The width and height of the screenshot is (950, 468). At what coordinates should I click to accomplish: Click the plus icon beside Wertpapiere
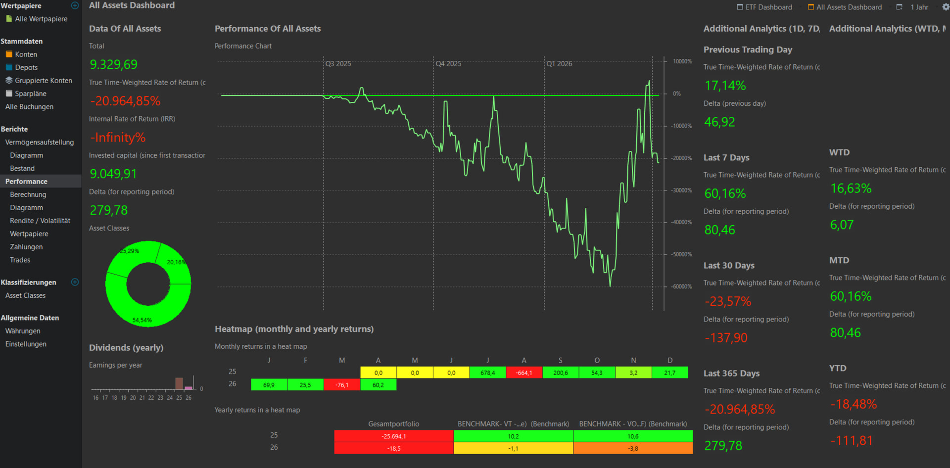75,5
